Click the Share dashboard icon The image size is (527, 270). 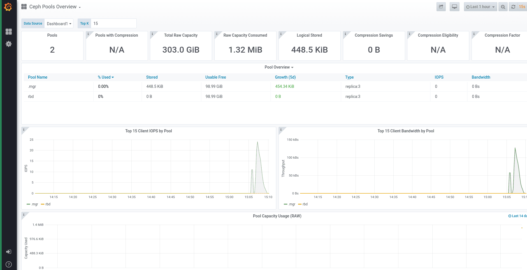[441, 6]
